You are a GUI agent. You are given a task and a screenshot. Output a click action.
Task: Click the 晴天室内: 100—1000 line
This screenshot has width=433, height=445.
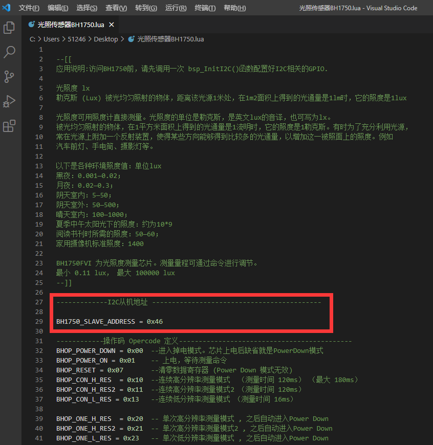pos(92,214)
